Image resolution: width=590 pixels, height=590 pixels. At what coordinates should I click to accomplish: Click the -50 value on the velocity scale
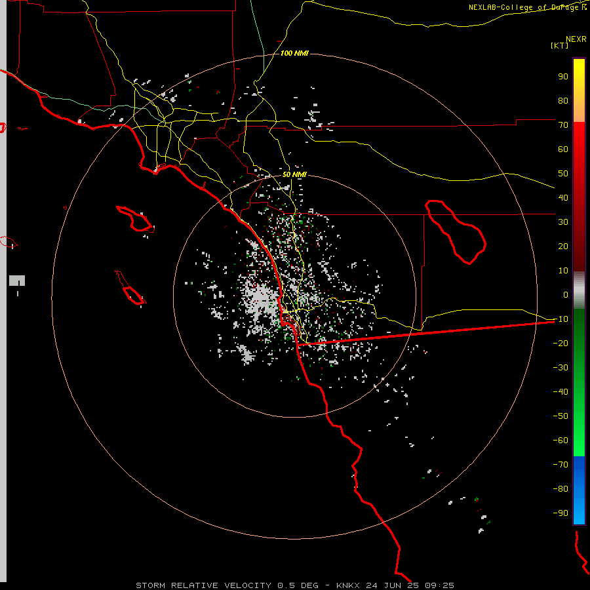tap(560, 416)
